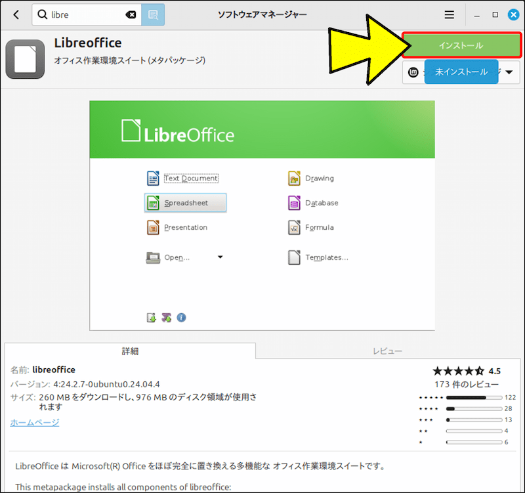
Task: Select the Text Document icon
Action: (x=154, y=178)
